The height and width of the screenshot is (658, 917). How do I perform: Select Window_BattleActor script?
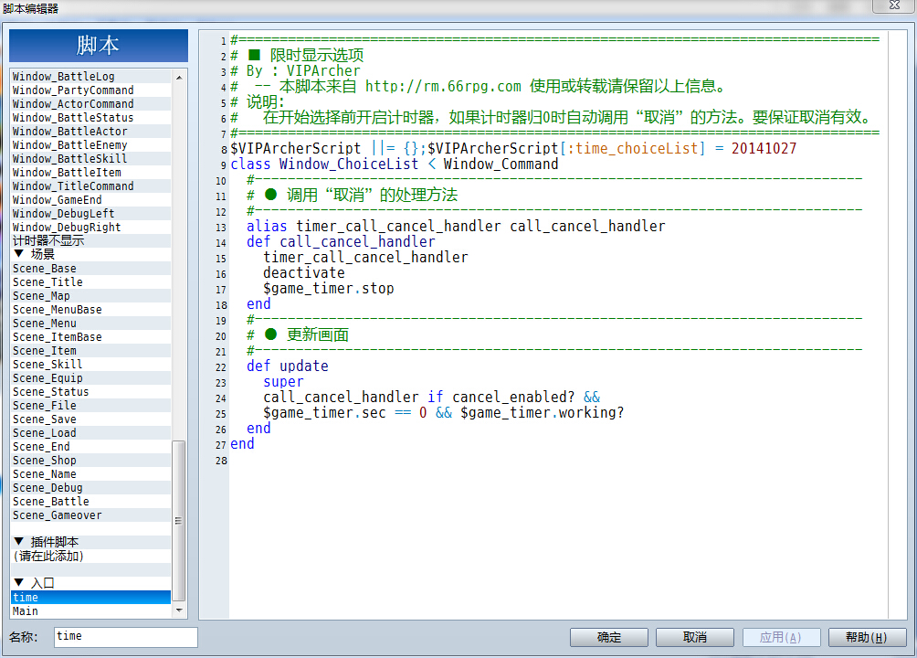pyautogui.click(x=90, y=131)
